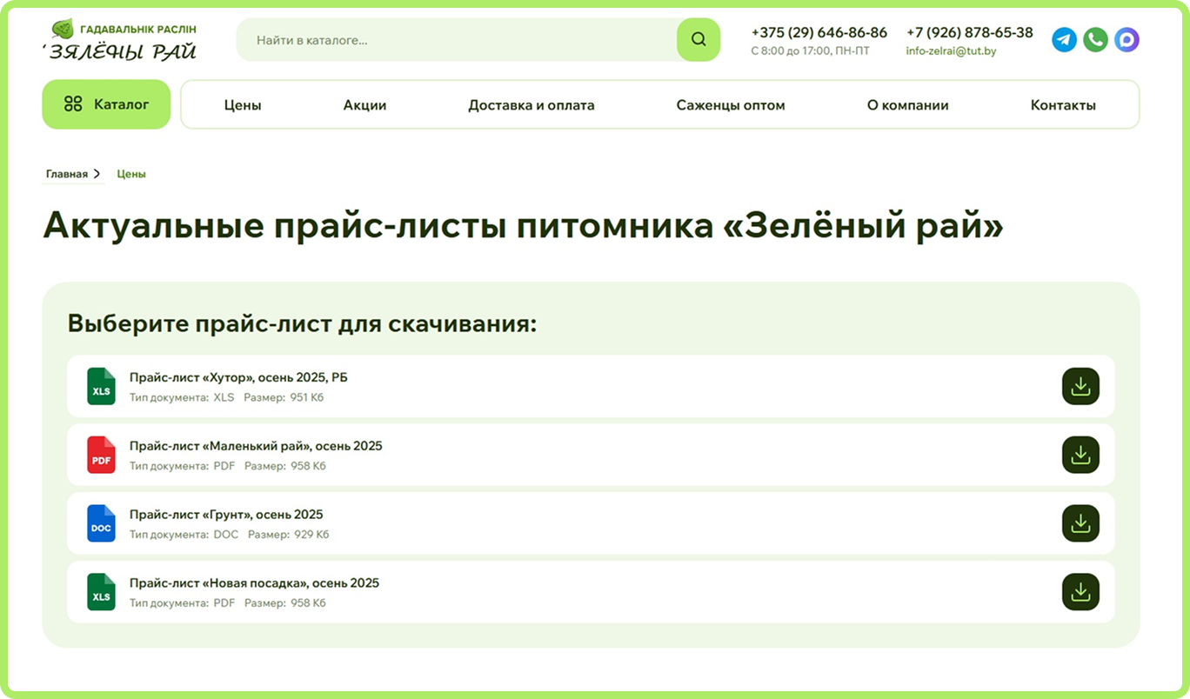Image resolution: width=1190 pixels, height=699 pixels.
Task: Open the Акции menu item
Action: [364, 105]
